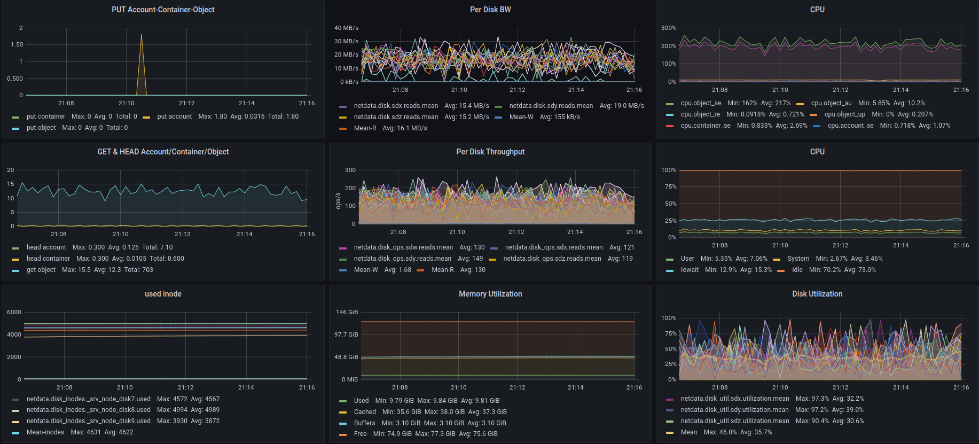
Task: Open the Disk Utilization panel title menu
Action: 817,294
